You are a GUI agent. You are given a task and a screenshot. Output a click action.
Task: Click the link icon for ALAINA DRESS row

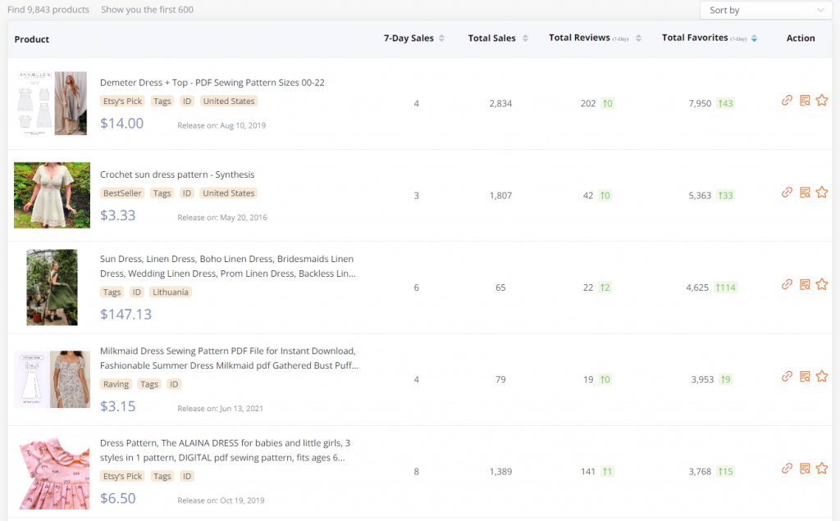coord(787,469)
